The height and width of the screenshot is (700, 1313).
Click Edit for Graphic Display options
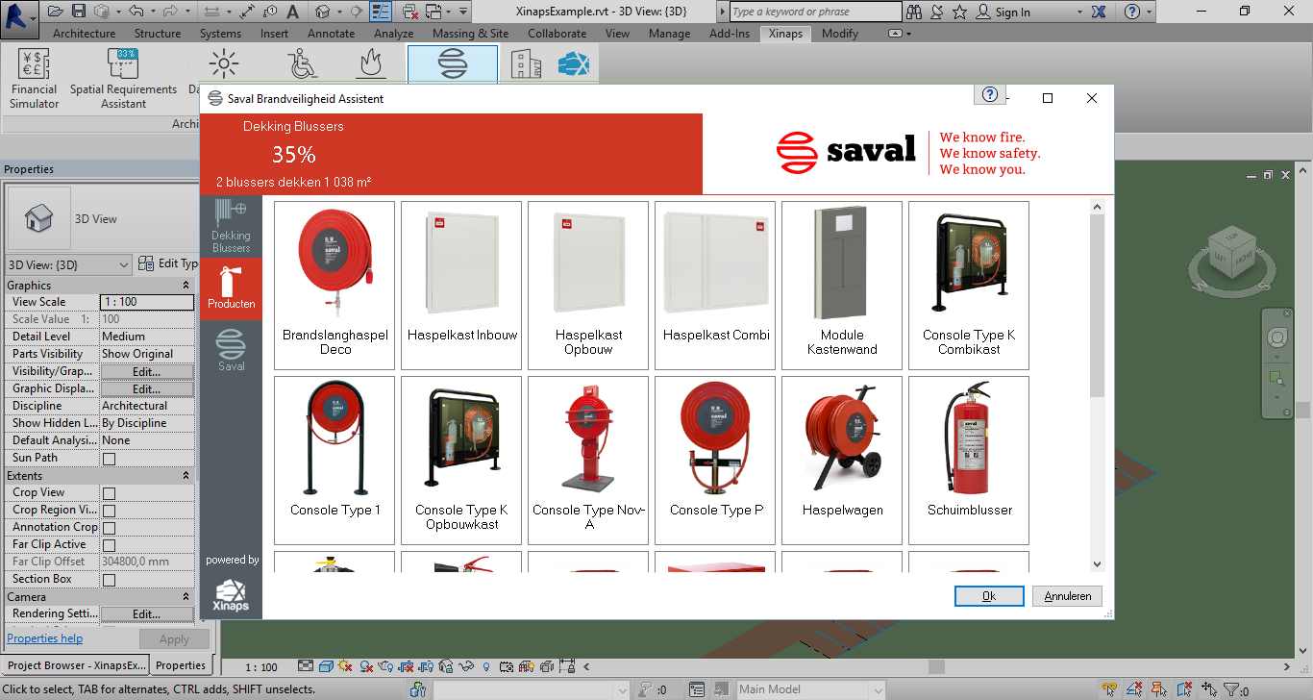tap(146, 389)
